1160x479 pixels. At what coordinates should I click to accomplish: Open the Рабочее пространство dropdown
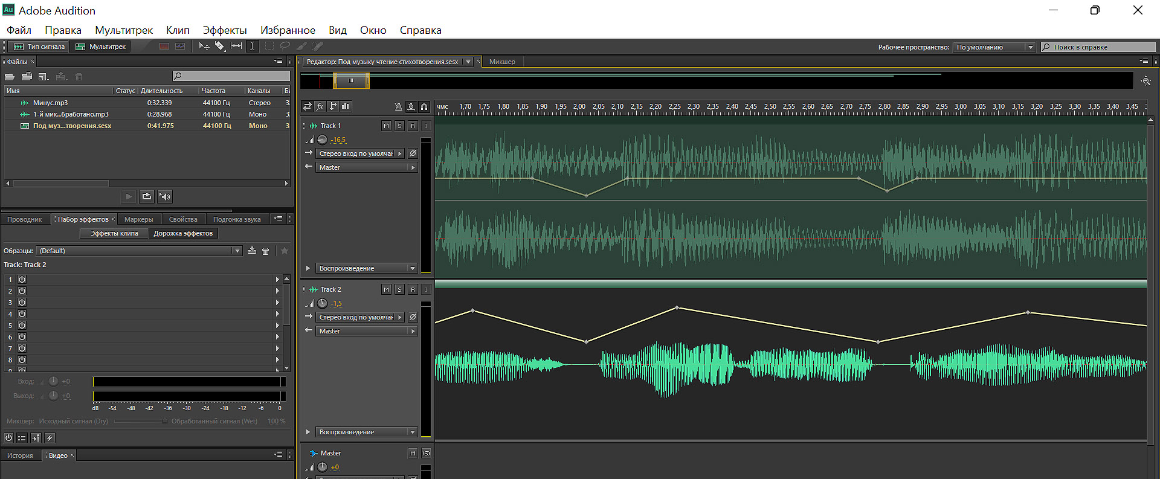(x=994, y=47)
